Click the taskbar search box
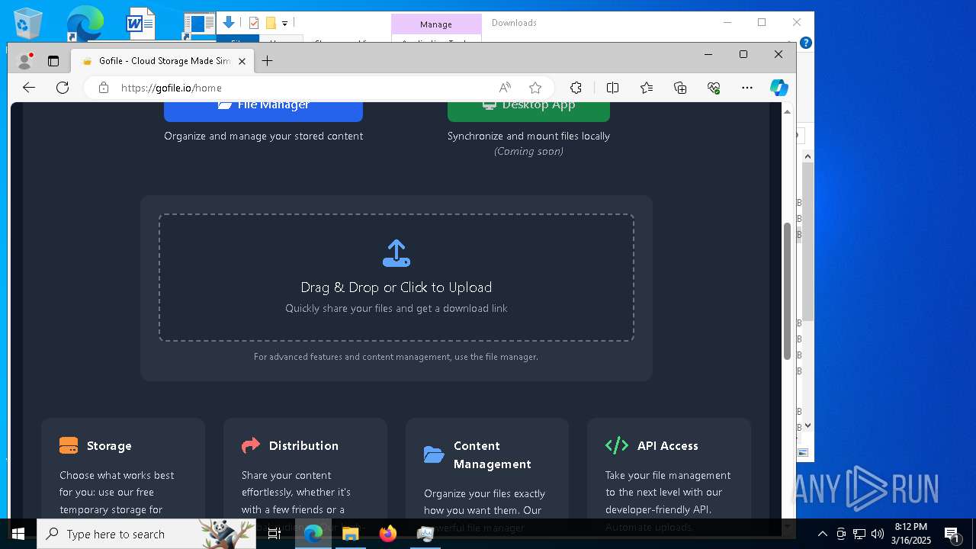 point(147,534)
